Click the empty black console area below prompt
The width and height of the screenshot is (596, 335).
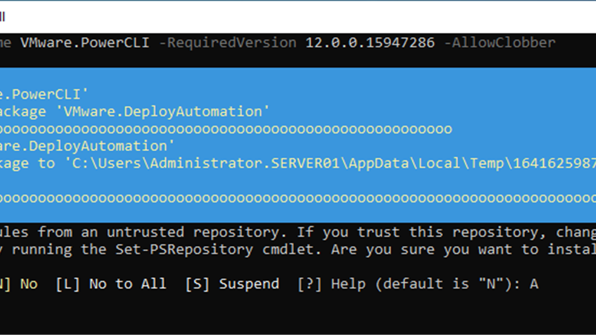coord(298,314)
